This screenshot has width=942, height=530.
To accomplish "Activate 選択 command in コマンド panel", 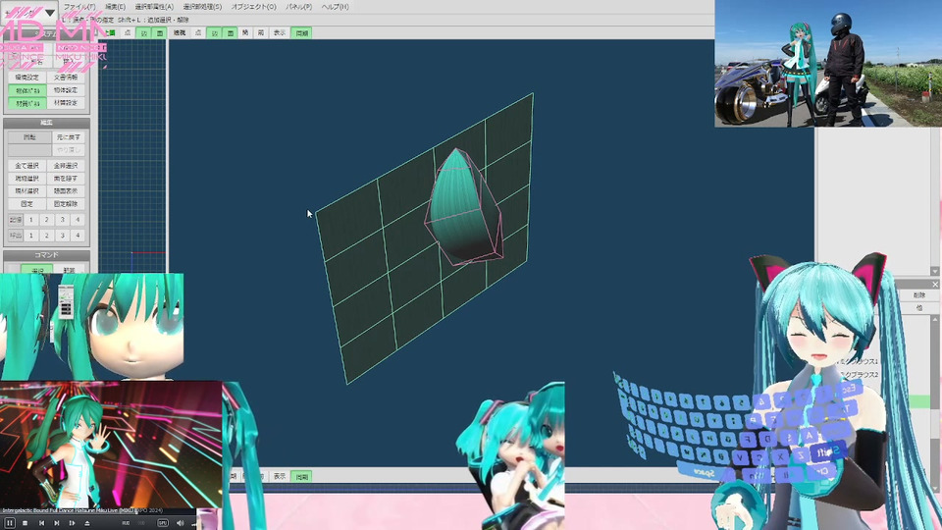I will (x=36, y=271).
